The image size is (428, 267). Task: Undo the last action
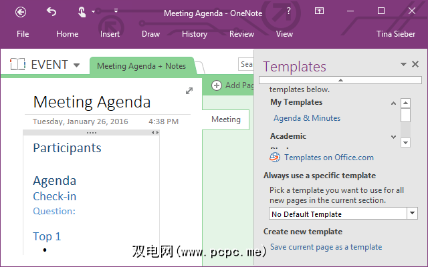pyautogui.click(x=52, y=11)
